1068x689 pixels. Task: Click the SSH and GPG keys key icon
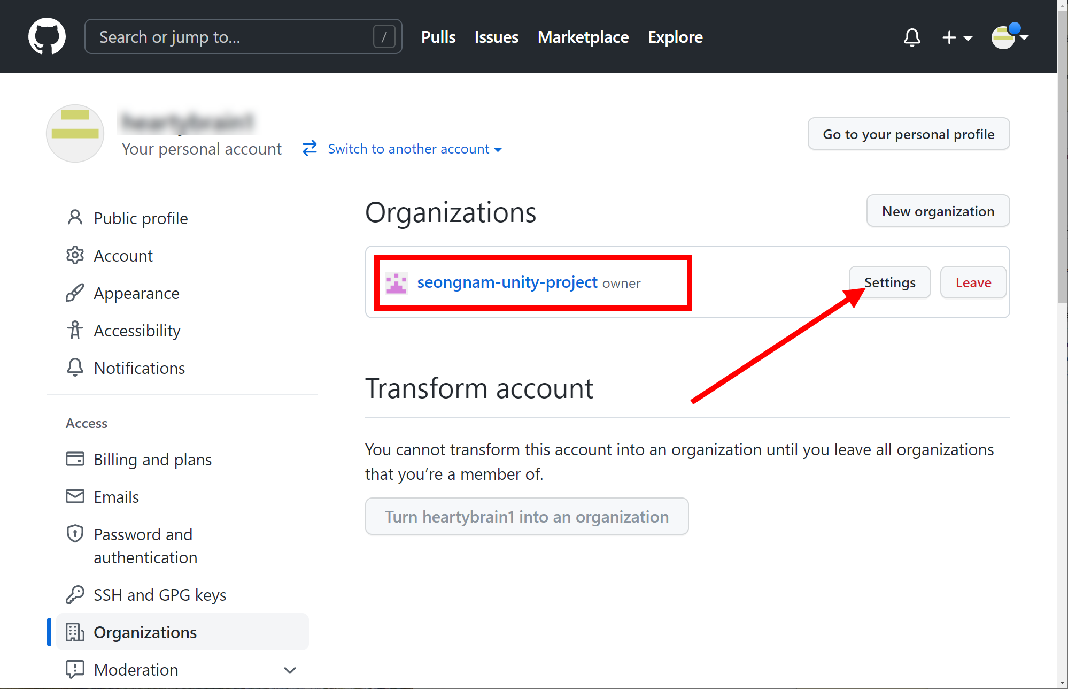(x=75, y=595)
